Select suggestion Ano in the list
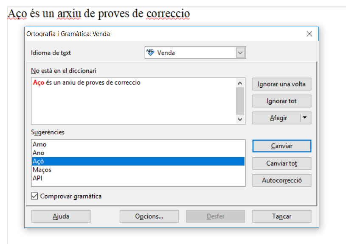 pyautogui.click(x=138, y=153)
